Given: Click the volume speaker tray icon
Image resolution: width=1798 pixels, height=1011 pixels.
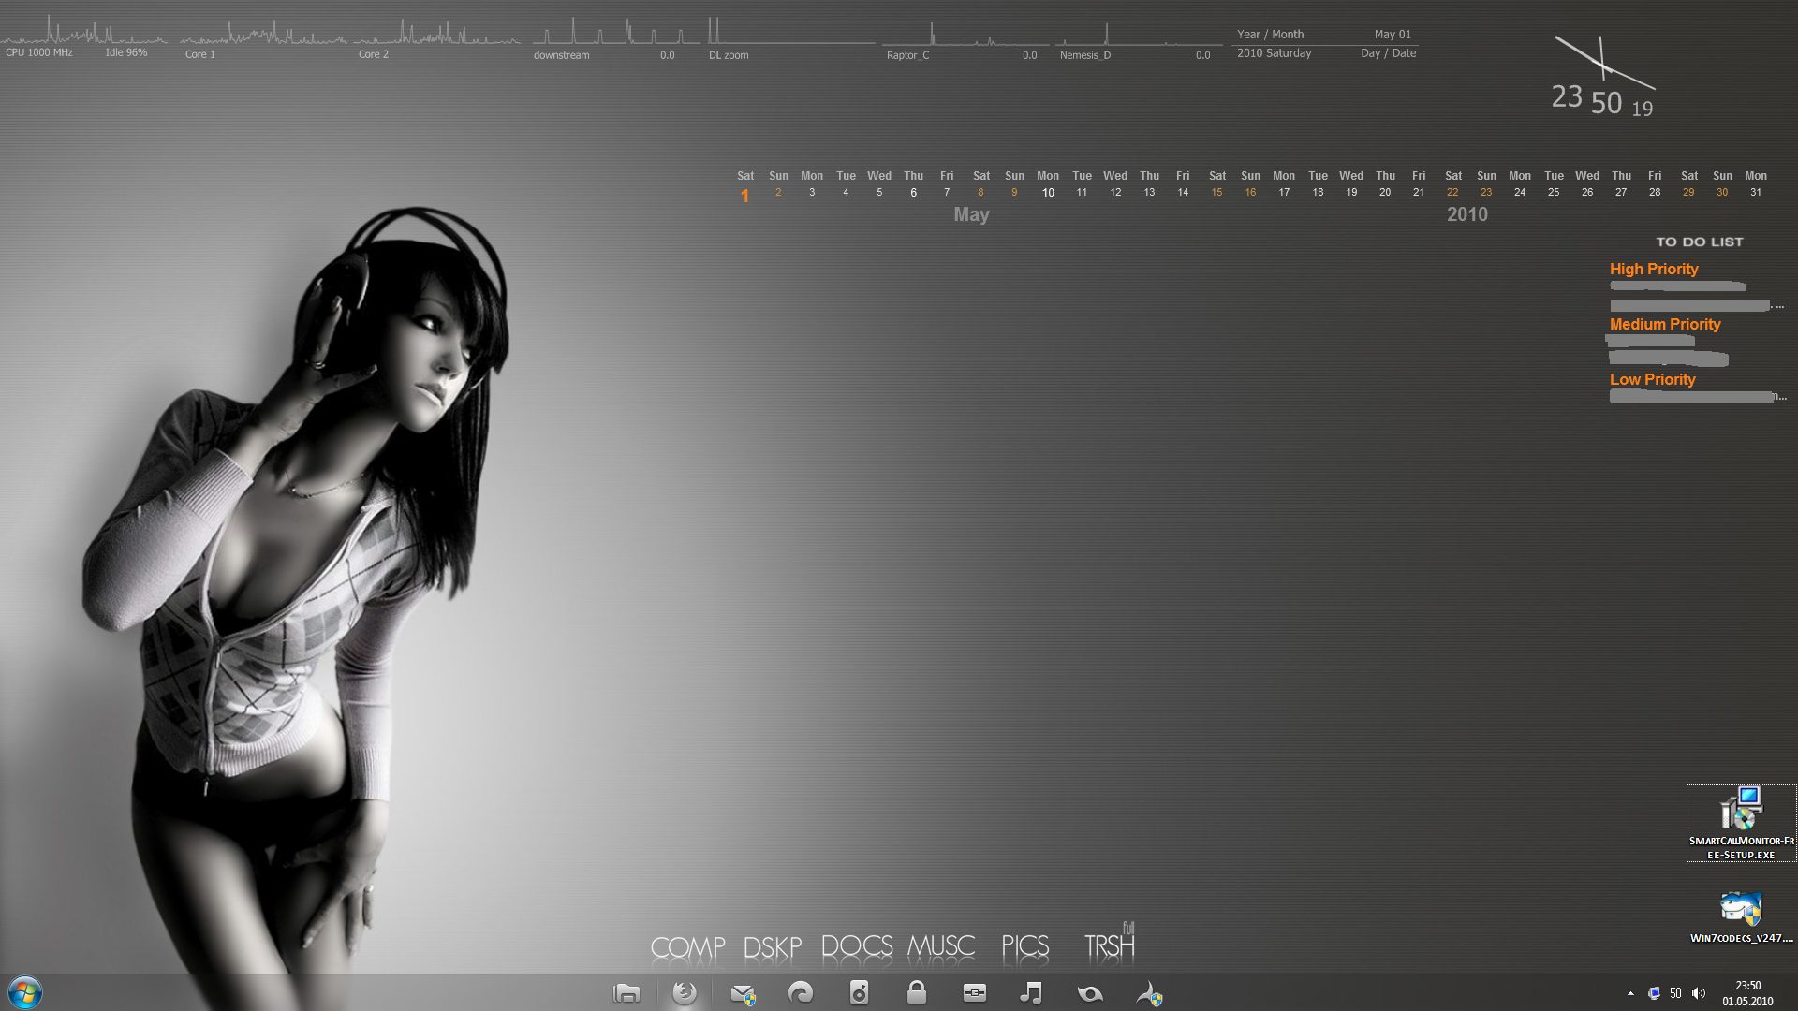Looking at the screenshot, I should [x=1699, y=993].
